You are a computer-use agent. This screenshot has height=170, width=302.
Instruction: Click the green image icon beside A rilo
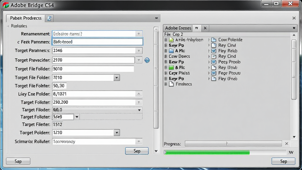pos(171,40)
